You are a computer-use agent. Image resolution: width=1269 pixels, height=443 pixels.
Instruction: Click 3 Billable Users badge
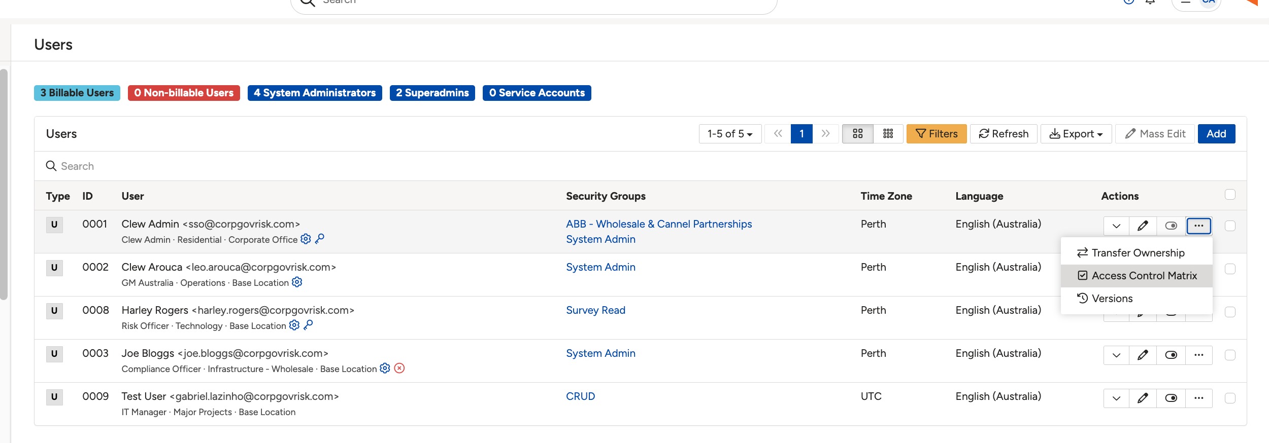click(77, 93)
